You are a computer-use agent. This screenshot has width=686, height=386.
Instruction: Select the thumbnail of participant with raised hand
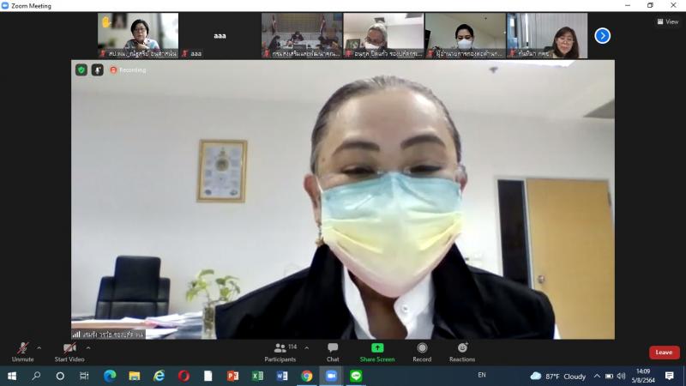138,35
